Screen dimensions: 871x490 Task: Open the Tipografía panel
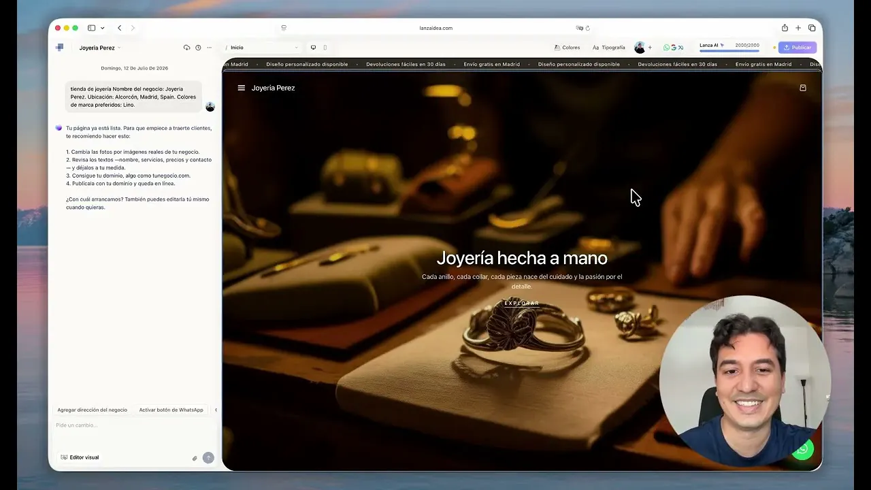[608, 48]
